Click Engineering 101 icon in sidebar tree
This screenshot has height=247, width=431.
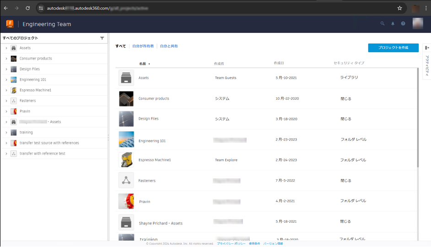click(13, 80)
